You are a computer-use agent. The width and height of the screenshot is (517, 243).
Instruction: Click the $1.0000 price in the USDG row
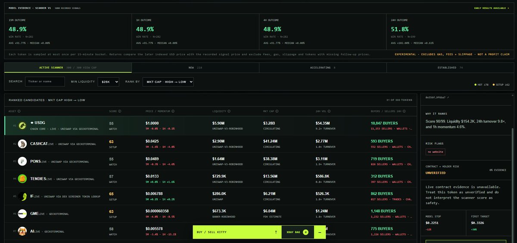[x=152, y=123]
